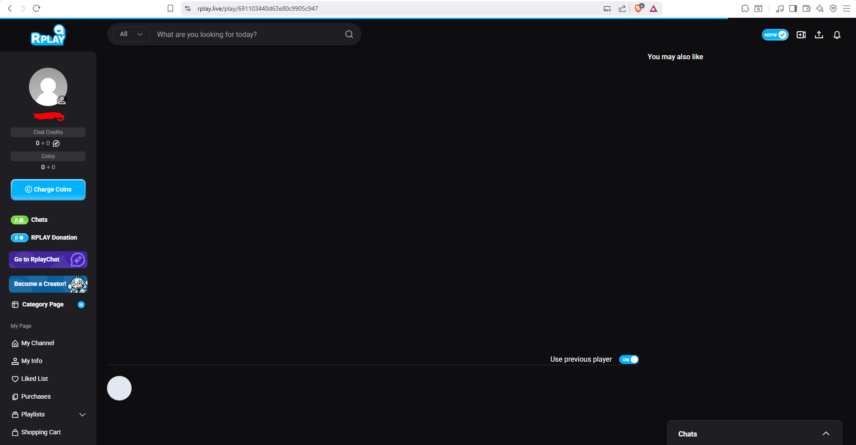Screen dimensions: 856x445
Task: Open the Brave Rewards triangle icon
Action: pos(653,8)
